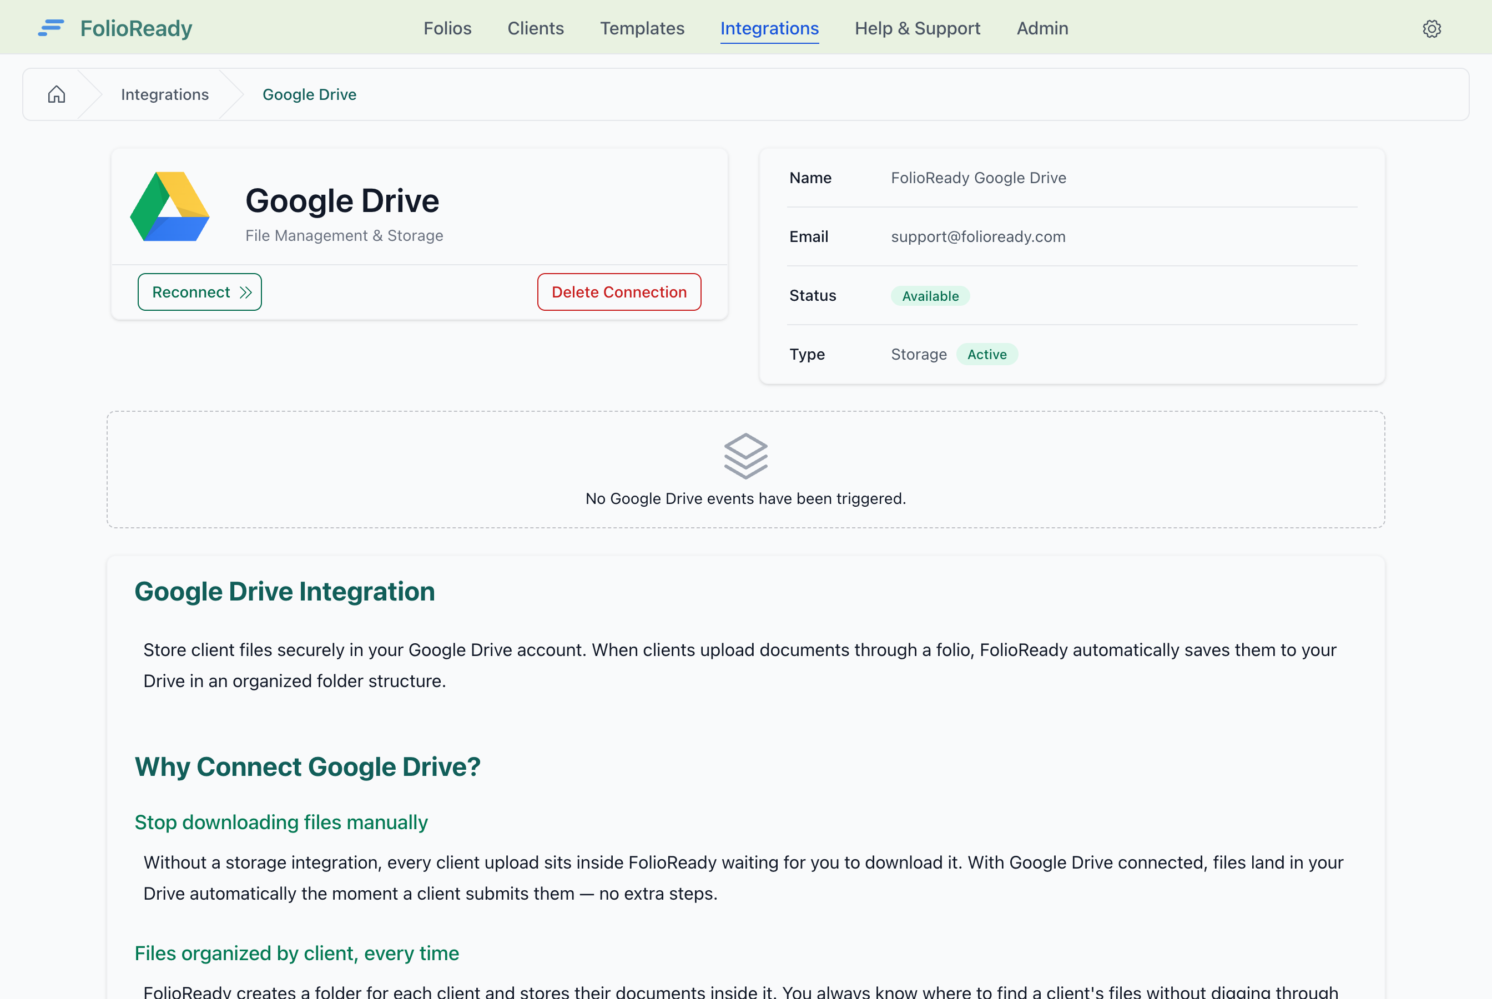Click the FolioReady logo icon
This screenshot has height=999, width=1492.
pos(51,28)
